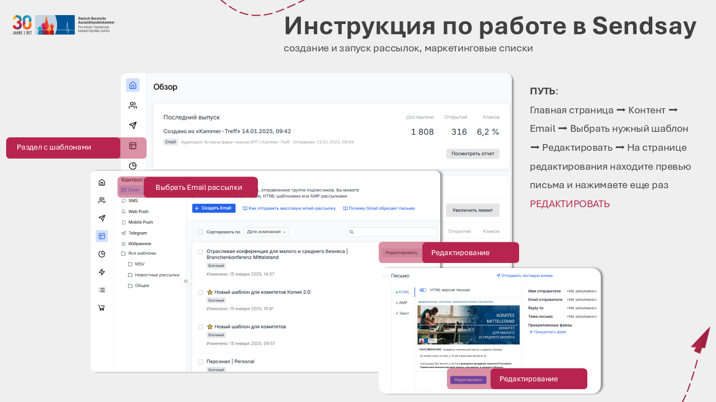The width and height of the screenshot is (716, 402).
Task: Check Отраслевая конференция template checkbox
Action: [x=201, y=252]
